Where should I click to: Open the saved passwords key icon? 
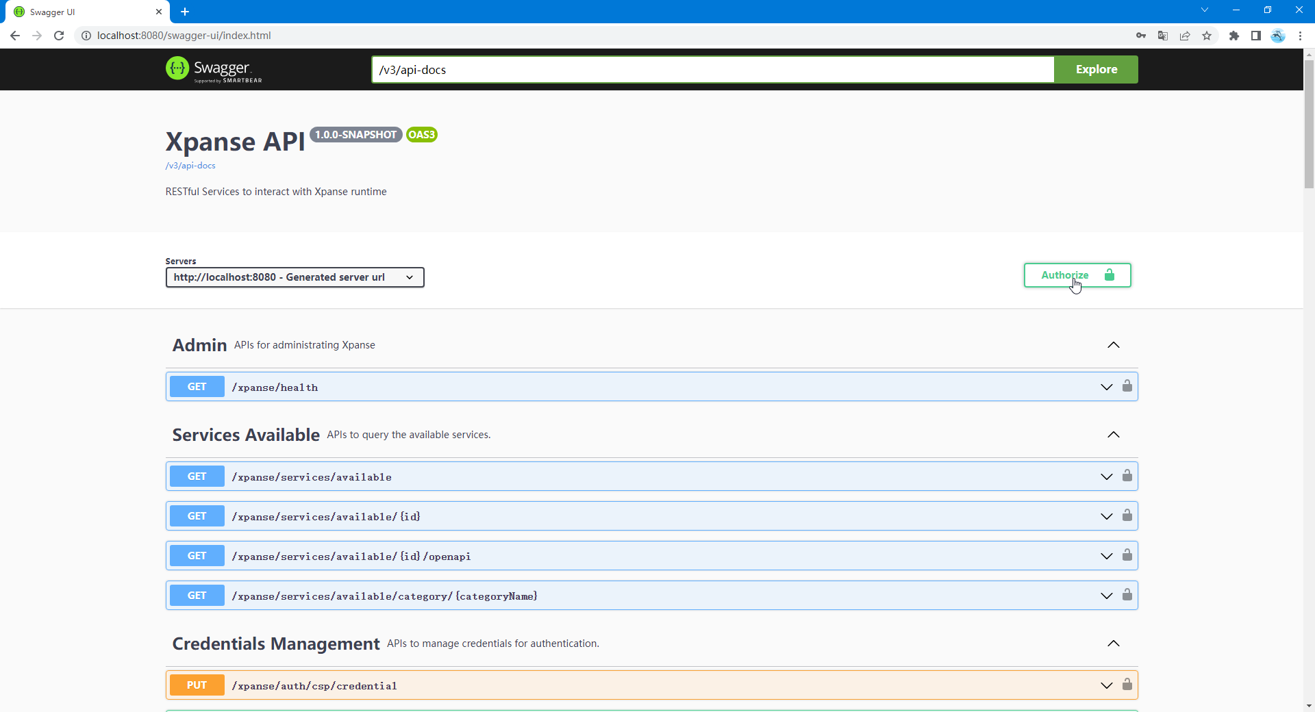tap(1141, 36)
